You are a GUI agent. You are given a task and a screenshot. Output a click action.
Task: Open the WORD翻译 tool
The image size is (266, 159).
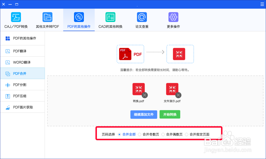22,62
